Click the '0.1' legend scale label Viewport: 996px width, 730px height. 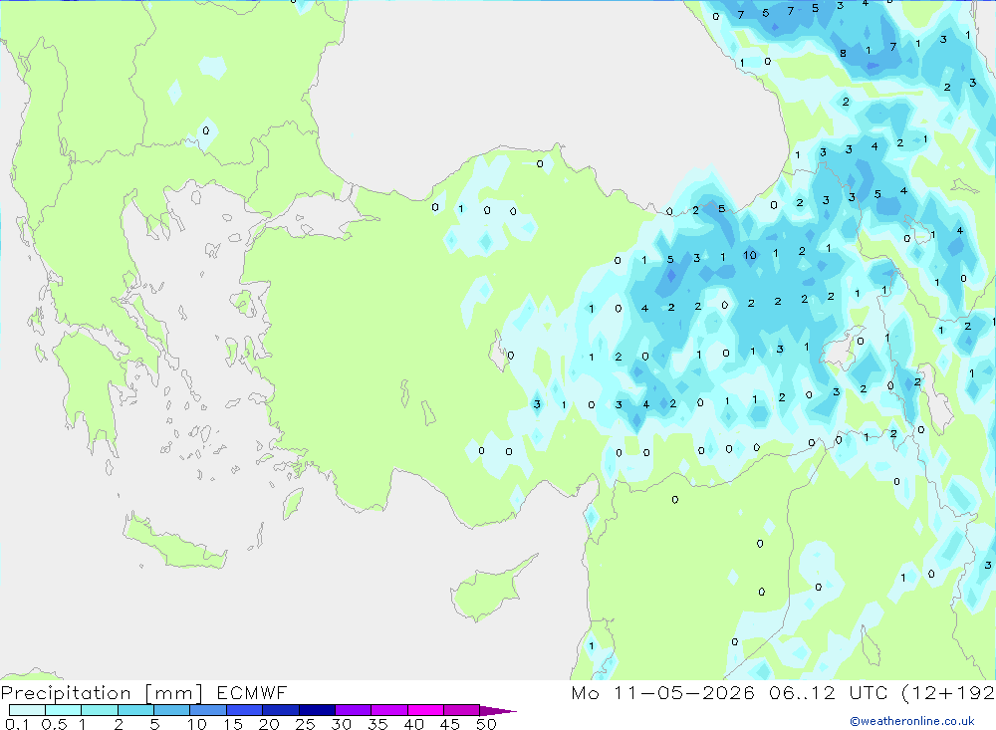[17, 724]
